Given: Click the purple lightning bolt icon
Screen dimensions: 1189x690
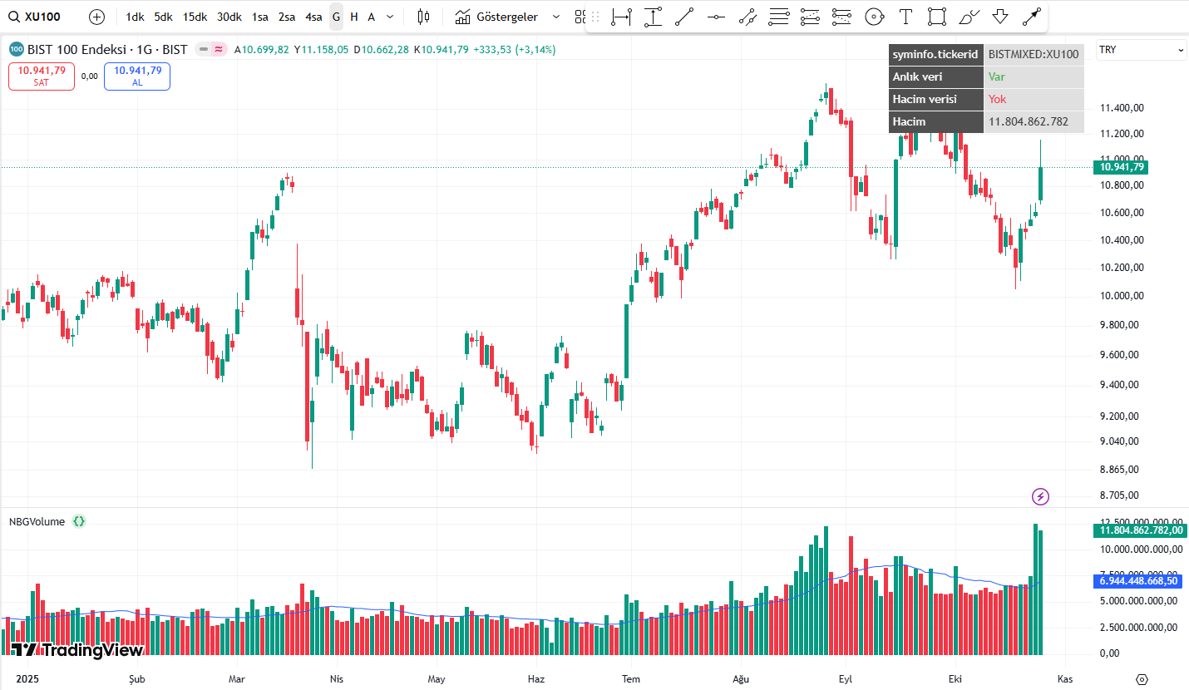Looking at the screenshot, I should pos(1040,497).
